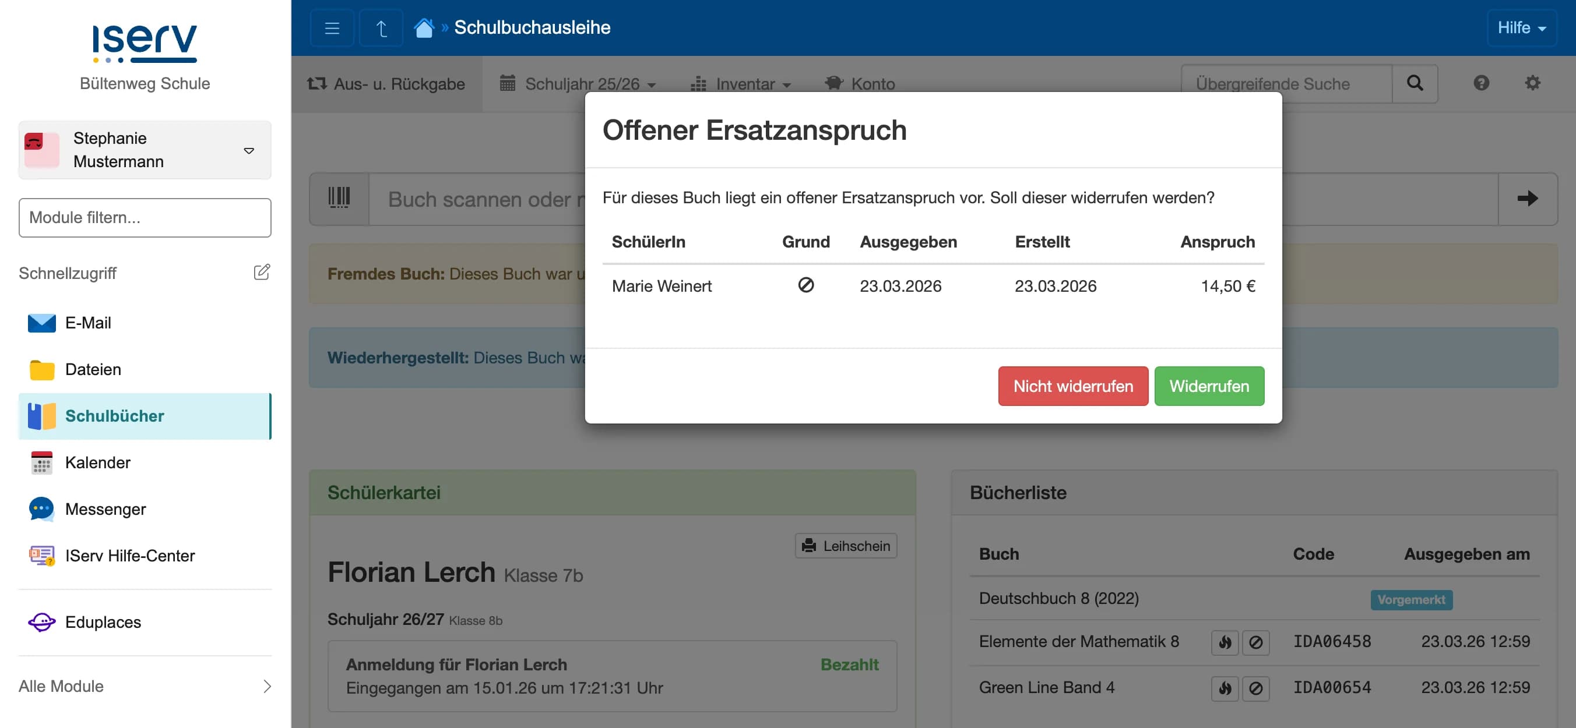This screenshot has width=1576, height=728.
Task: Open module settings via the gear icon
Action: (1532, 84)
